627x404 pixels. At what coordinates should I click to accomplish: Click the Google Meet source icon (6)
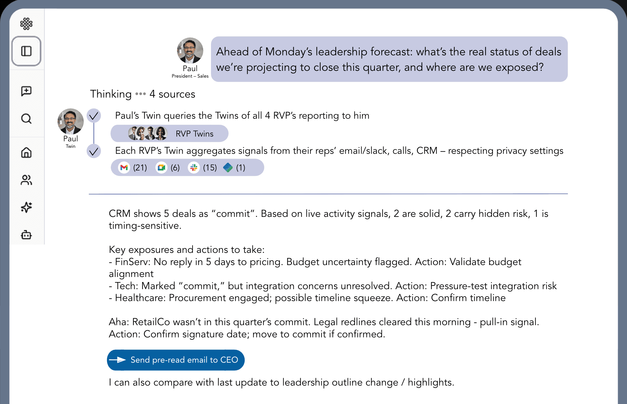click(162, 168)
